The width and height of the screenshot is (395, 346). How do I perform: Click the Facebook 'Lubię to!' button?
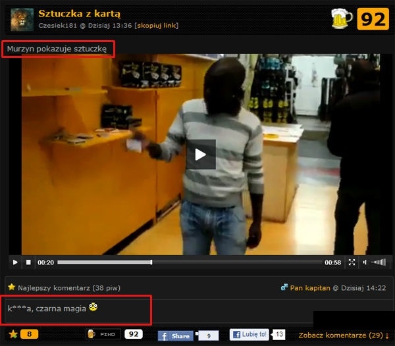250,335
